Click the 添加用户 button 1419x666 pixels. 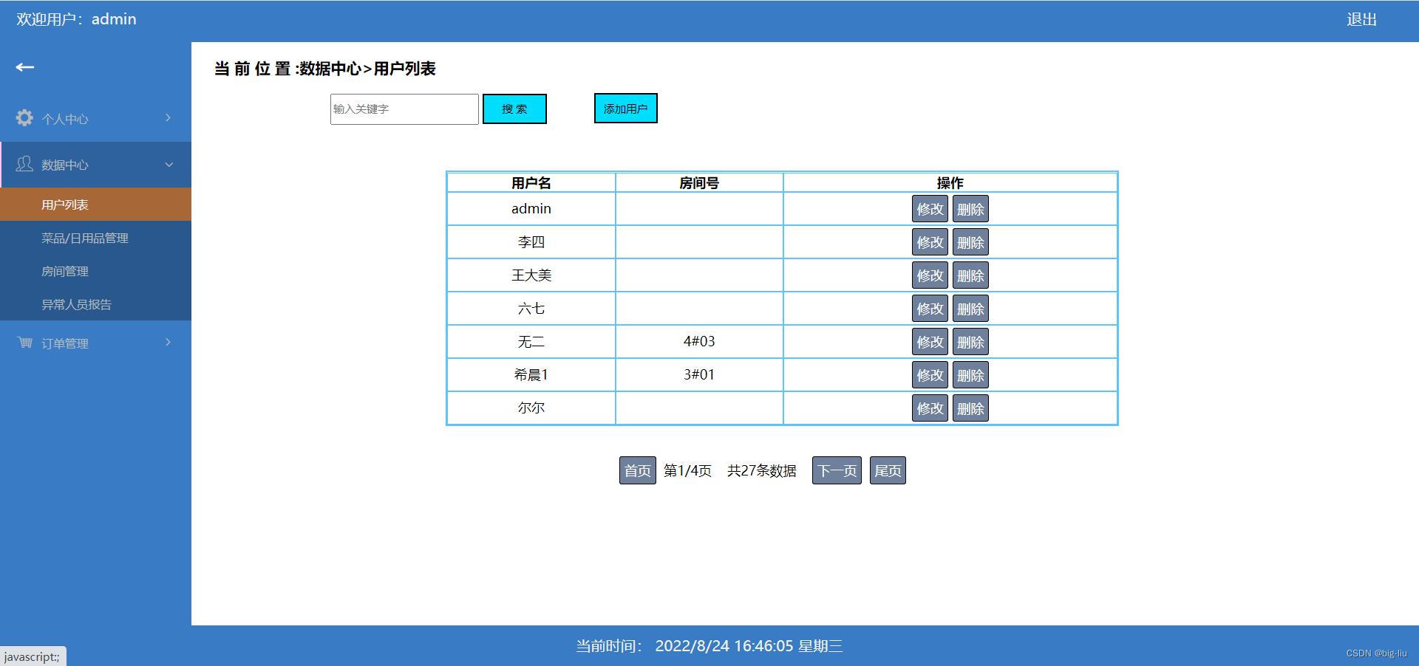pos(625,109)
